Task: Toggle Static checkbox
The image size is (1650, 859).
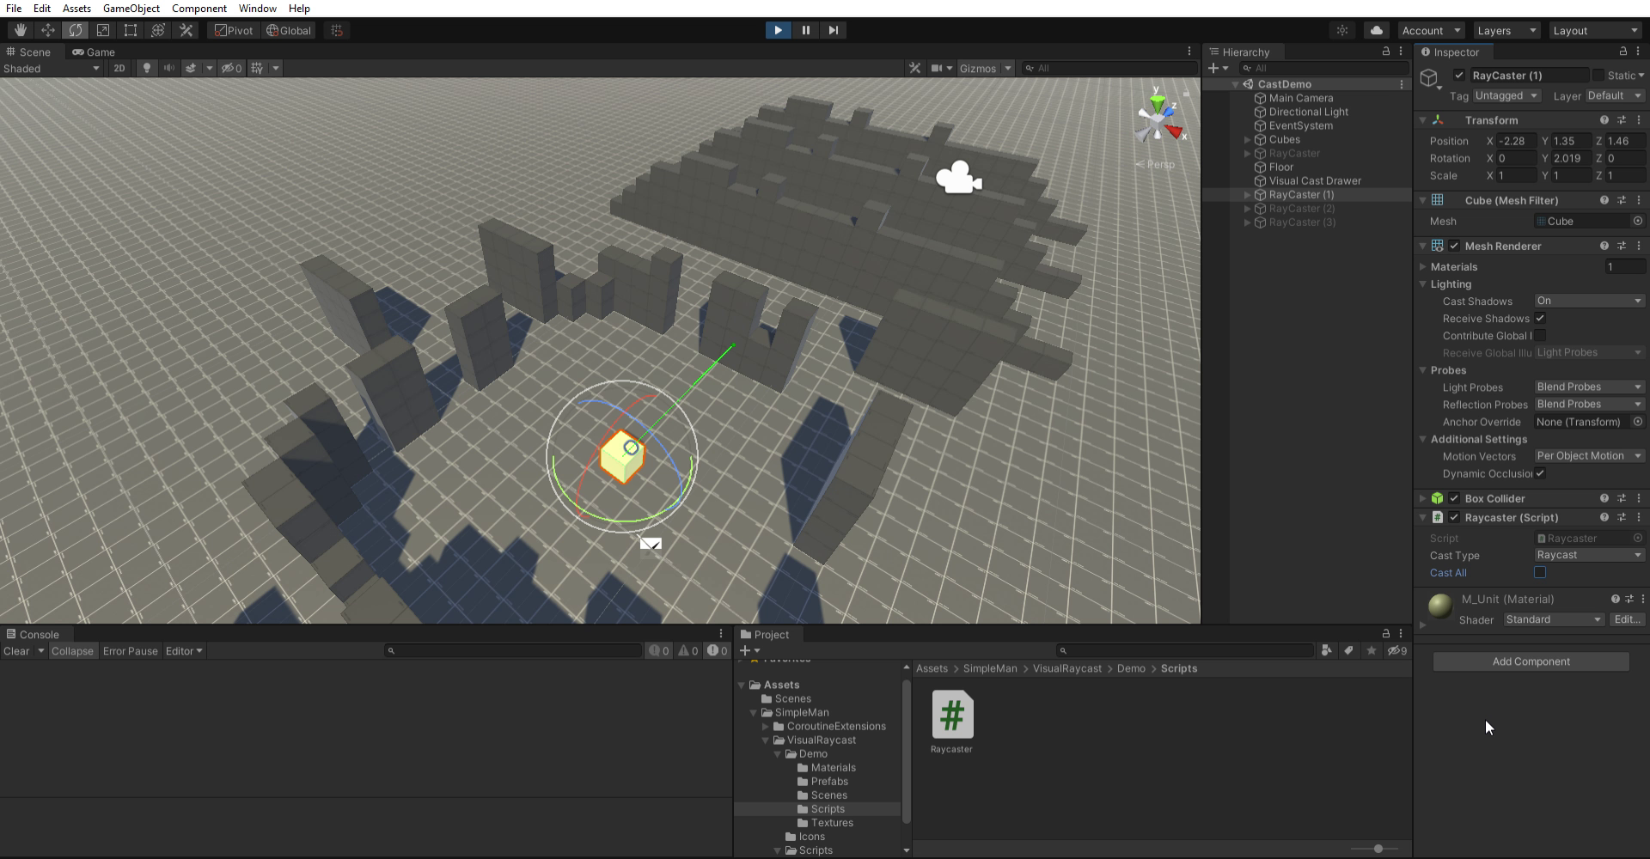Action: [x=1598, y=76]
